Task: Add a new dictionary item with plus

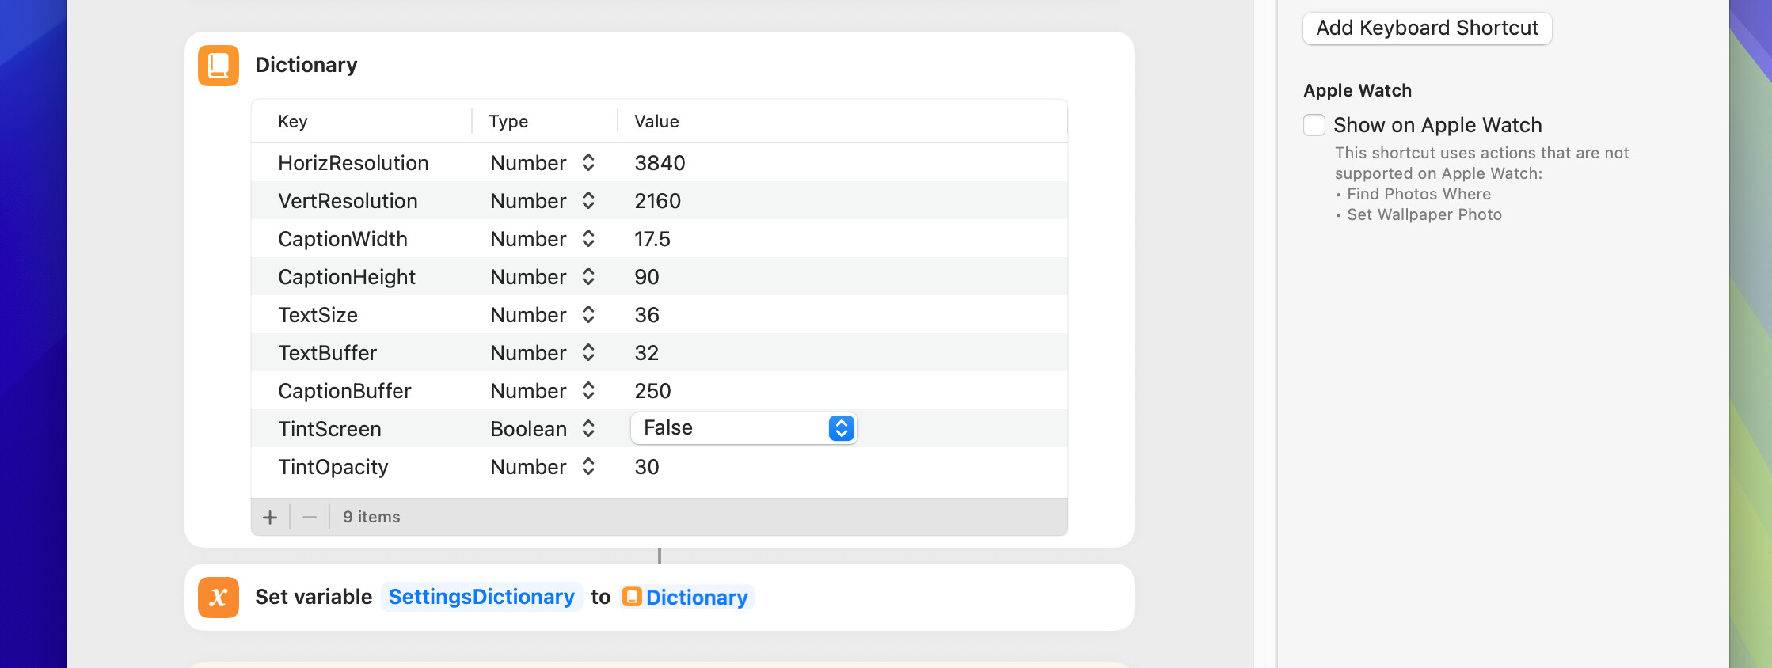Action: pos(270,518)
